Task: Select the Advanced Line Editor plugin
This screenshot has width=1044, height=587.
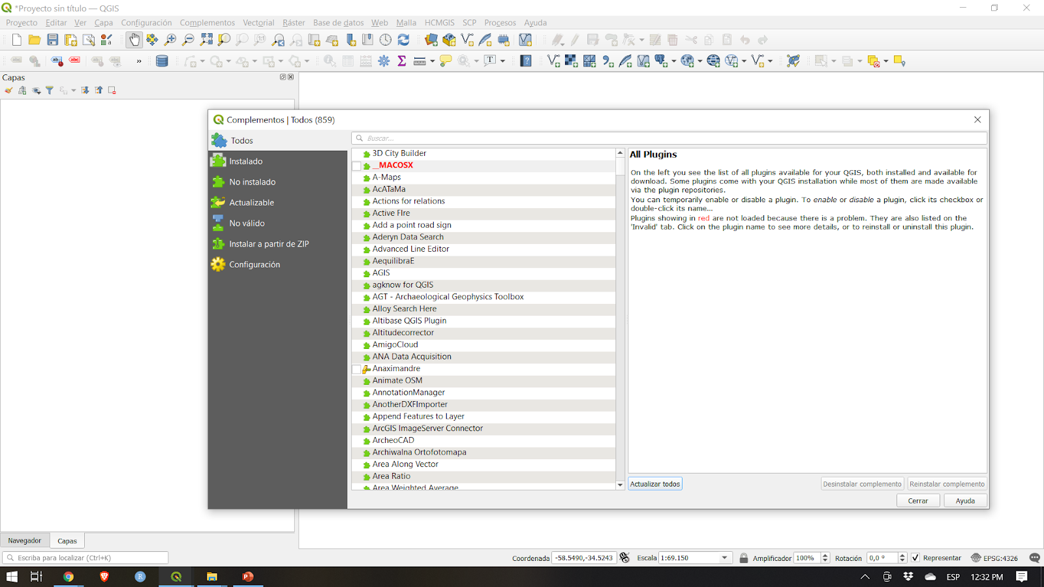Action: 410,249
